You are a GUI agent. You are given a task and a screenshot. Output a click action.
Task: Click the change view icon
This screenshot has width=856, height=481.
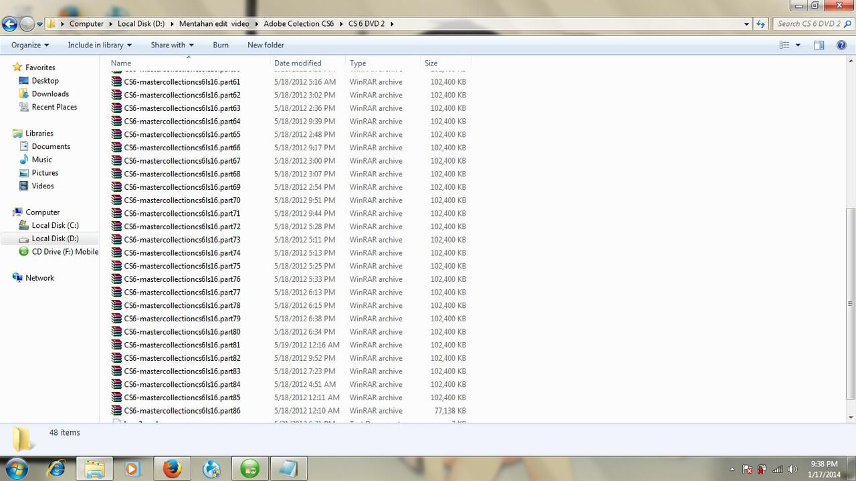(784, 45)
